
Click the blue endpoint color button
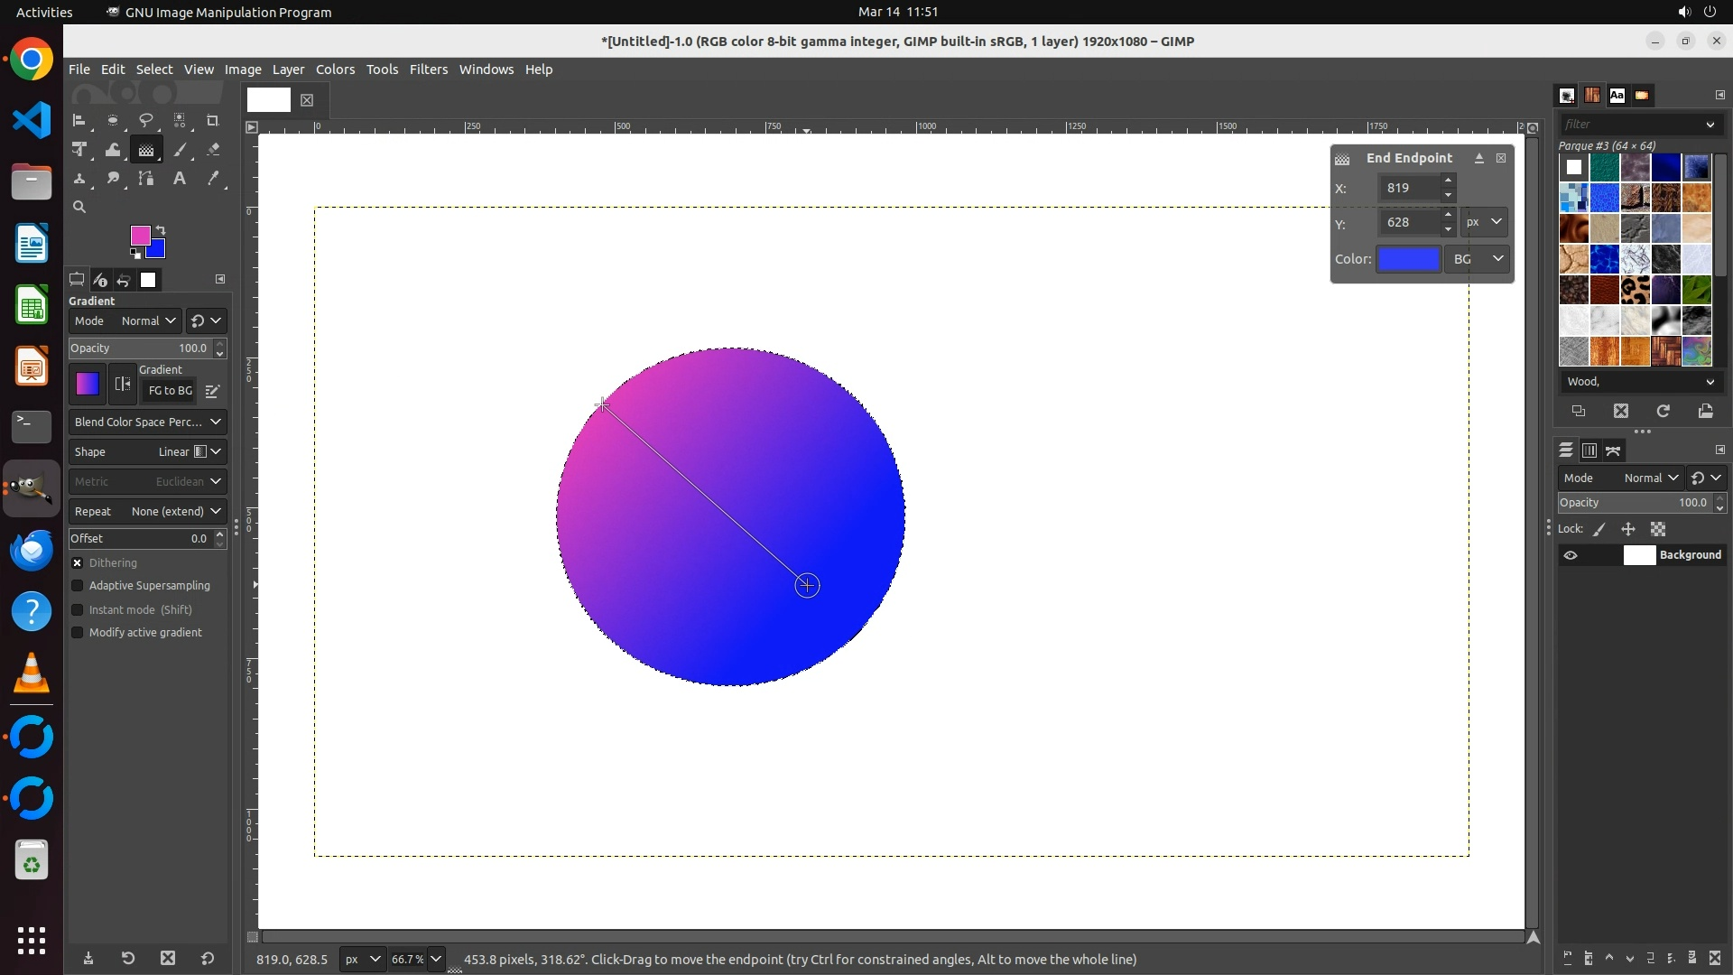(x=1408, y=259)
